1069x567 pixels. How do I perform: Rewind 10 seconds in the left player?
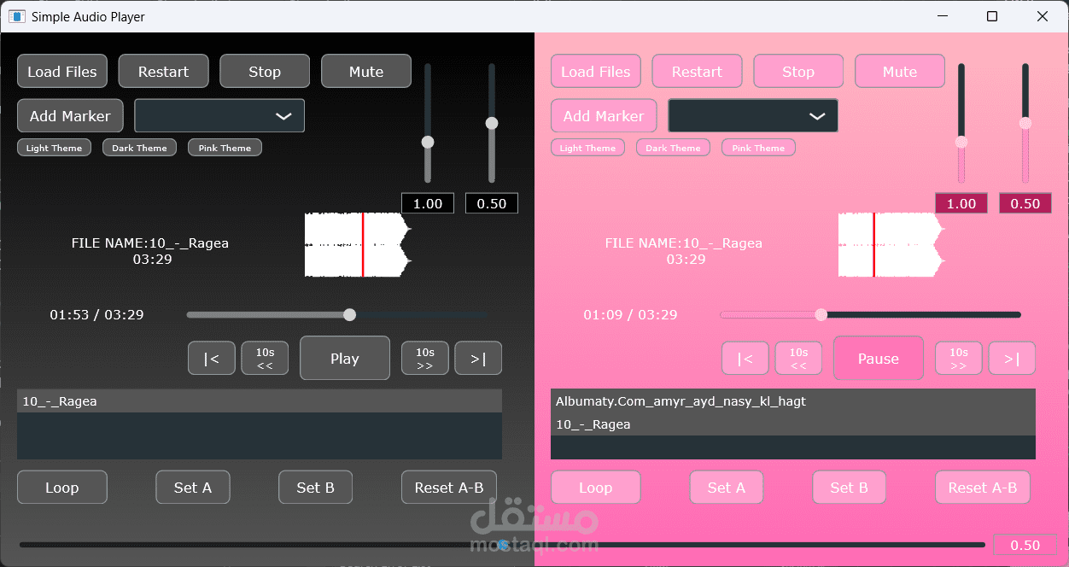click(x=265, y=358)
